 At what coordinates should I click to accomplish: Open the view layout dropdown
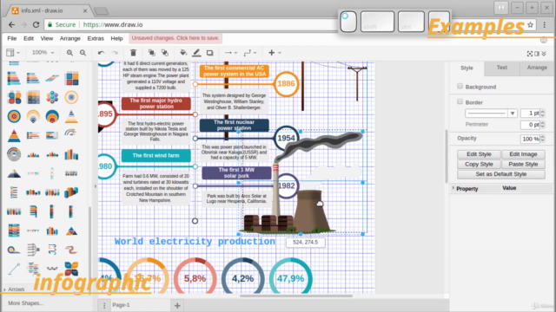click(13, 53)
